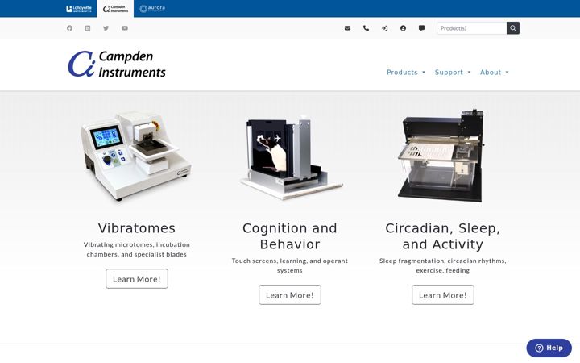Open the Vibratomes heading link
Viewport: 580px width, 363px height.
[x=136, y=228]
